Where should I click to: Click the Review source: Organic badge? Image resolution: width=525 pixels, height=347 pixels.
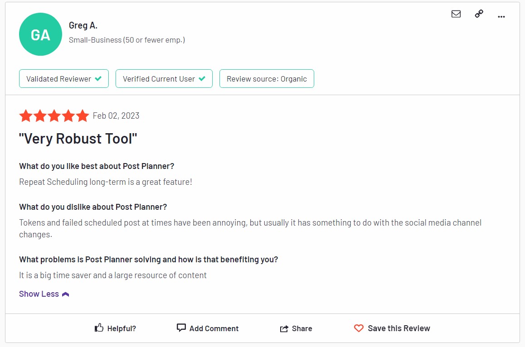point(267,78)
